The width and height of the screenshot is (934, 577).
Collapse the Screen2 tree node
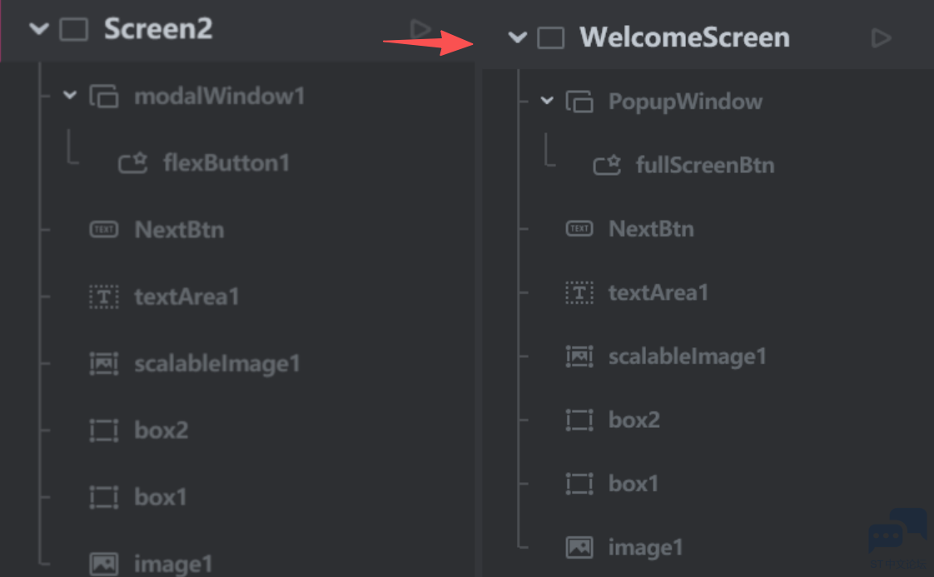coord(38,29)
